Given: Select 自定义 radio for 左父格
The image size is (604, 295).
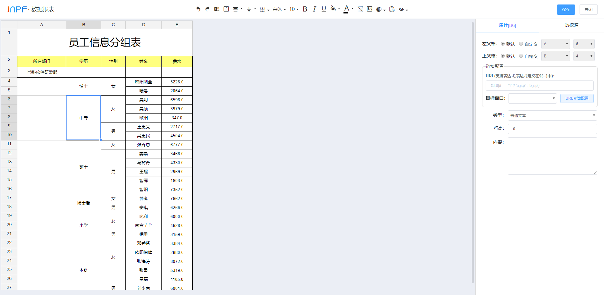Looking at the screenshot, I should click(521, 44).
